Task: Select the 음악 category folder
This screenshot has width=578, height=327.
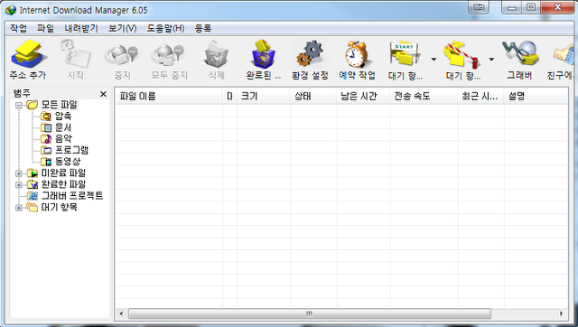Action: click(x=63, y=138)
